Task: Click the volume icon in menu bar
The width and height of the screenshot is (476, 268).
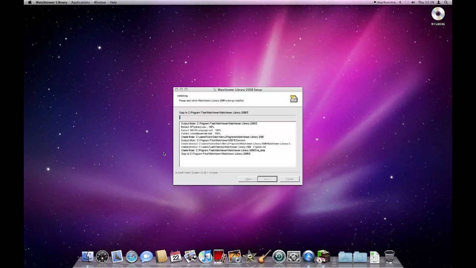Action: (413, 2)
